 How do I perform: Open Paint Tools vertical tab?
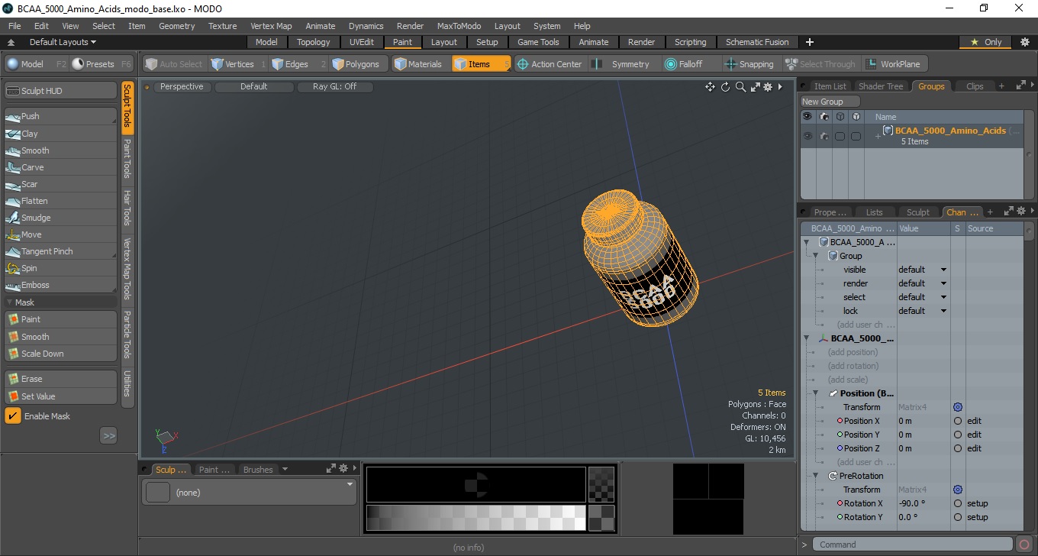tap(127, 159)
